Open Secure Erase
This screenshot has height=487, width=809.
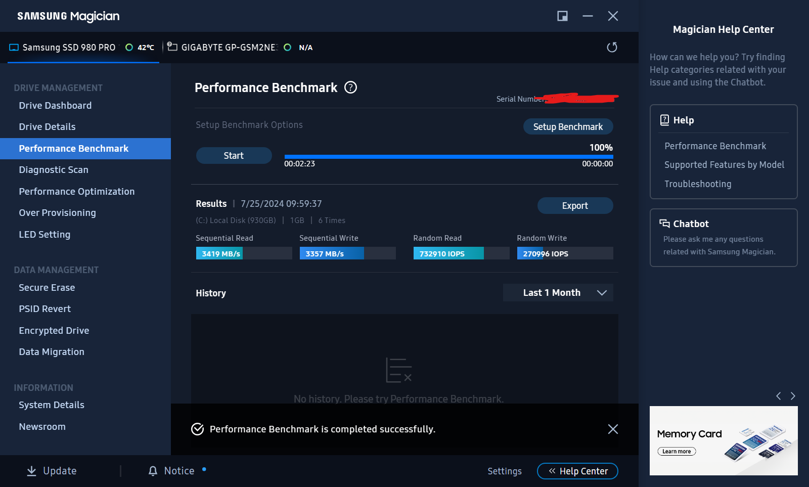47,288
